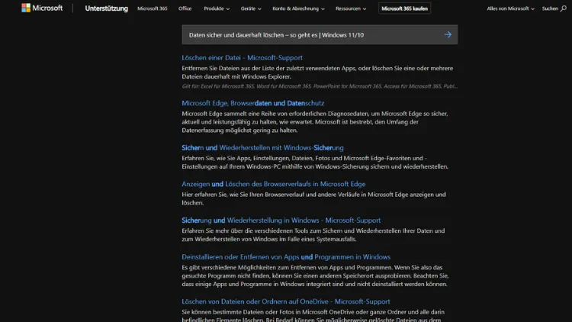Image resolution: width=572 pixels, height=322 pixels.
Task: Open Deinstallieren oder Entfernen von Apps link
Action: click(286, 256)
